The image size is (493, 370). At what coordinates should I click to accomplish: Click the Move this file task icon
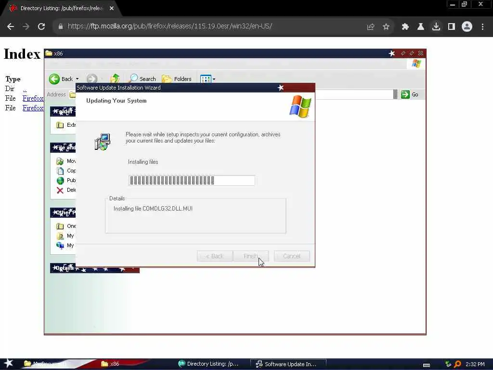60,161
